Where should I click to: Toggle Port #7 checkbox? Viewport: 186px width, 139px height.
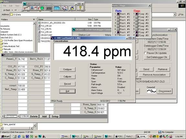click(x=118, y=32)
